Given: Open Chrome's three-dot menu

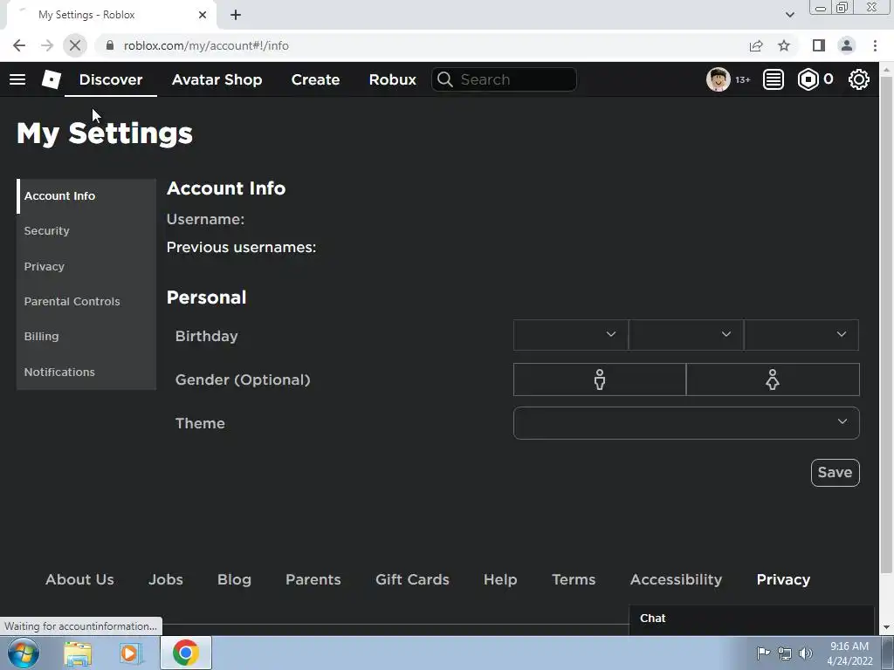Looking at the screenshot, I should click(875, 45).
